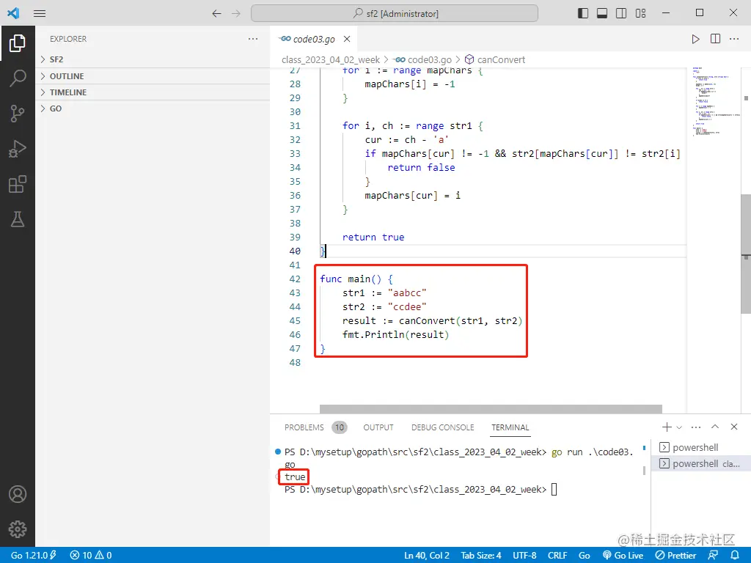
Task: Open the new terminal profile dropdown arrow
Action: (x=679, y=427)
